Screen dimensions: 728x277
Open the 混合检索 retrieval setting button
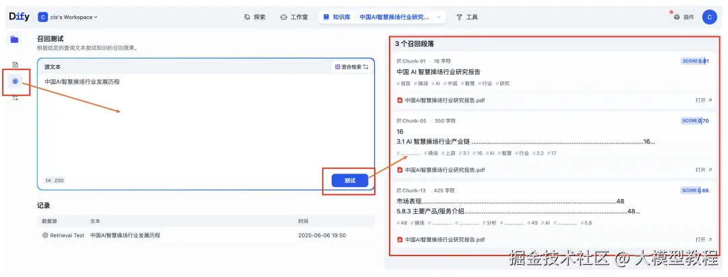352,67
